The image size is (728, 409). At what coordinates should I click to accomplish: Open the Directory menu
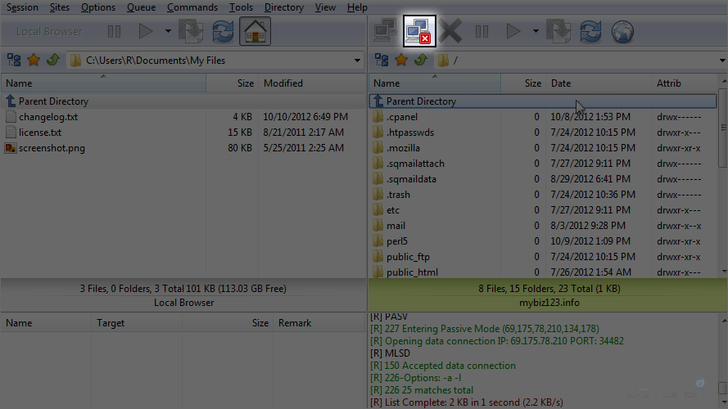(283, 7)
